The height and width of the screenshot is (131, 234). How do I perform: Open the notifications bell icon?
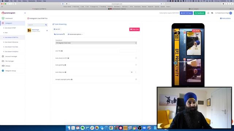(208, 13)
